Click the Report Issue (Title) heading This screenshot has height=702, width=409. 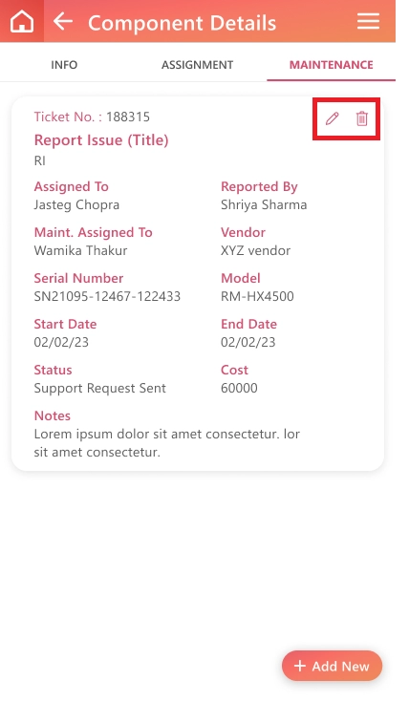pyautogui.click(x=101, y=140)
